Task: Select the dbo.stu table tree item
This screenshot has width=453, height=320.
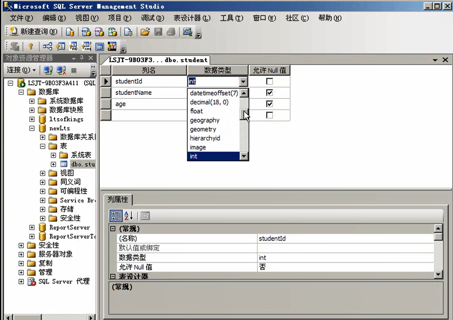Action: coord(83,164)
